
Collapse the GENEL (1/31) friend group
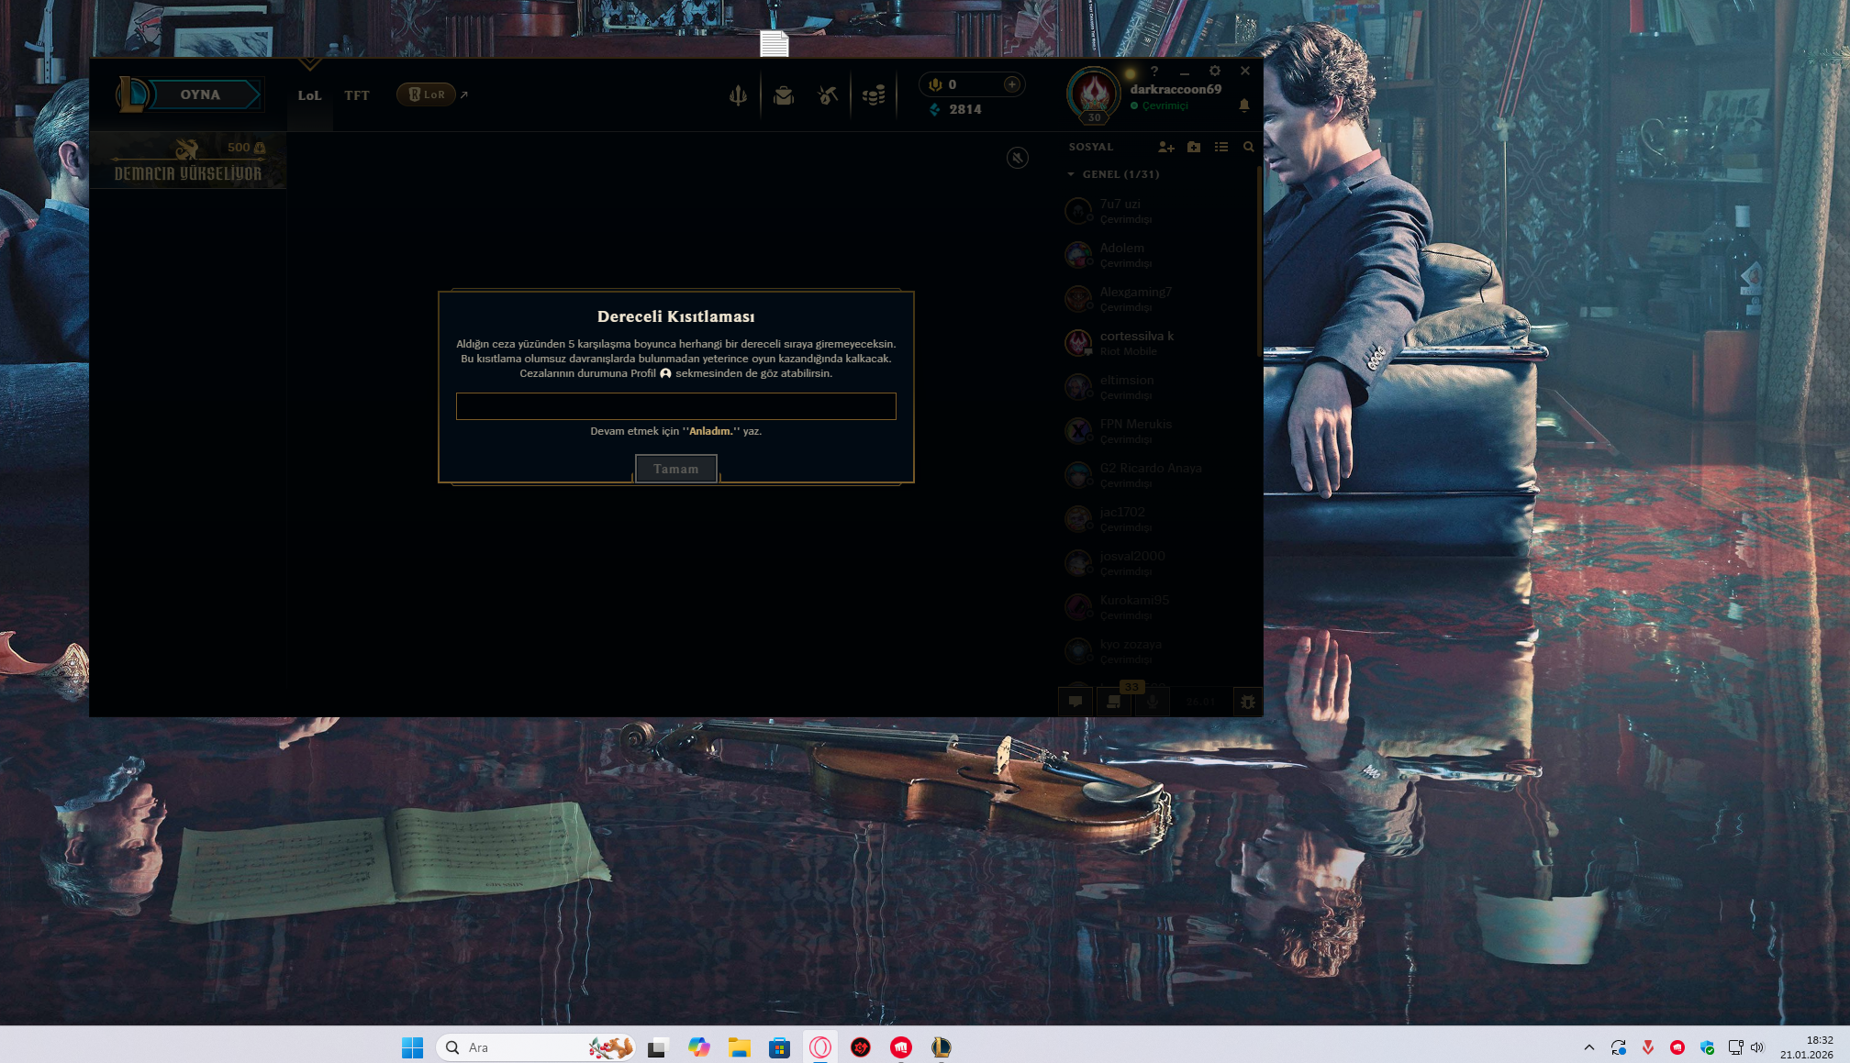tap(1114, 174)
